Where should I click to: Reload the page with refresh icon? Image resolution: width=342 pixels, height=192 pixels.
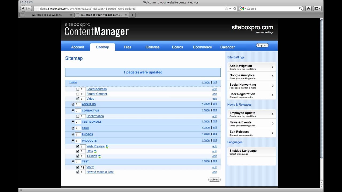(235, 9)
